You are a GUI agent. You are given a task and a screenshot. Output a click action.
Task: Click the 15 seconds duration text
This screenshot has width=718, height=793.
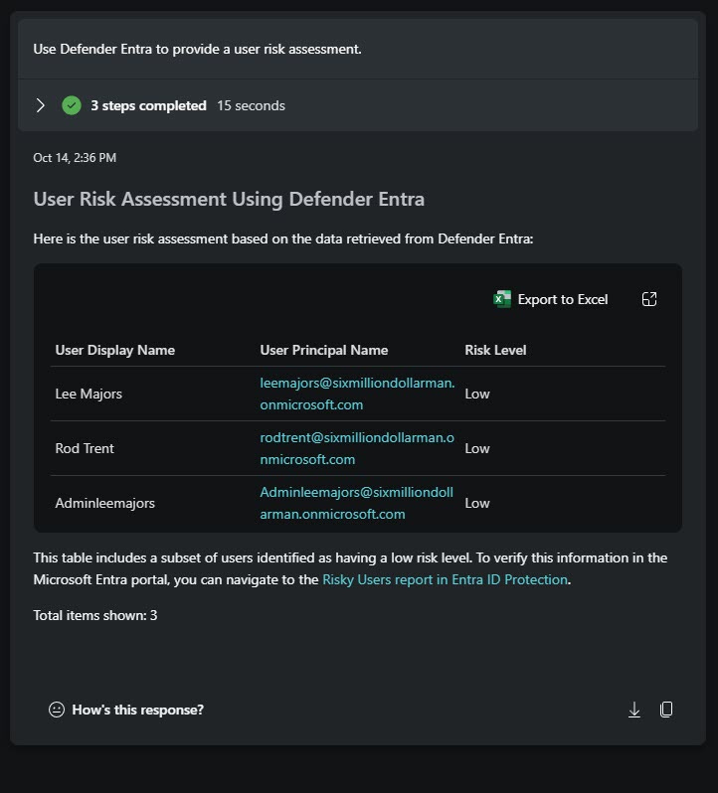pos(251,105)
